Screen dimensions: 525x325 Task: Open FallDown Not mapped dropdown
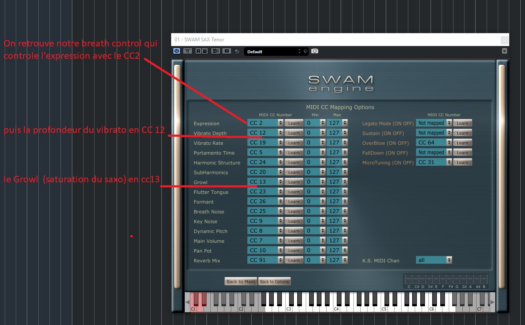click(434, 152)
